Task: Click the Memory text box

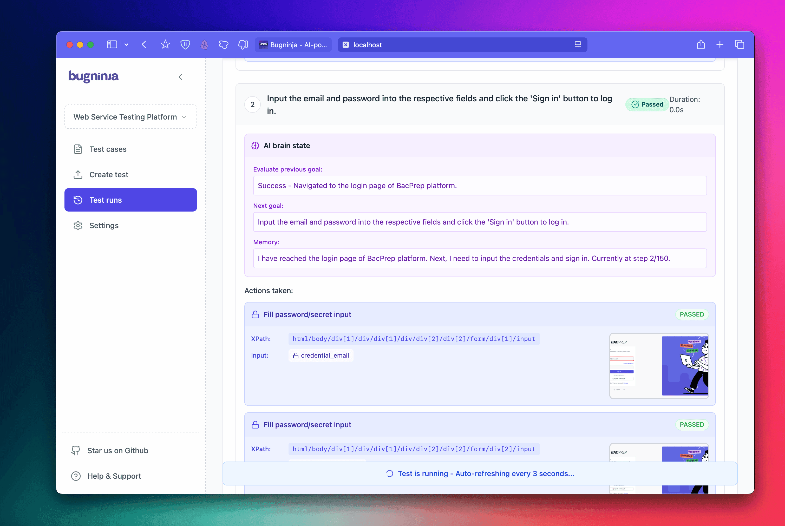Action: 480,258
